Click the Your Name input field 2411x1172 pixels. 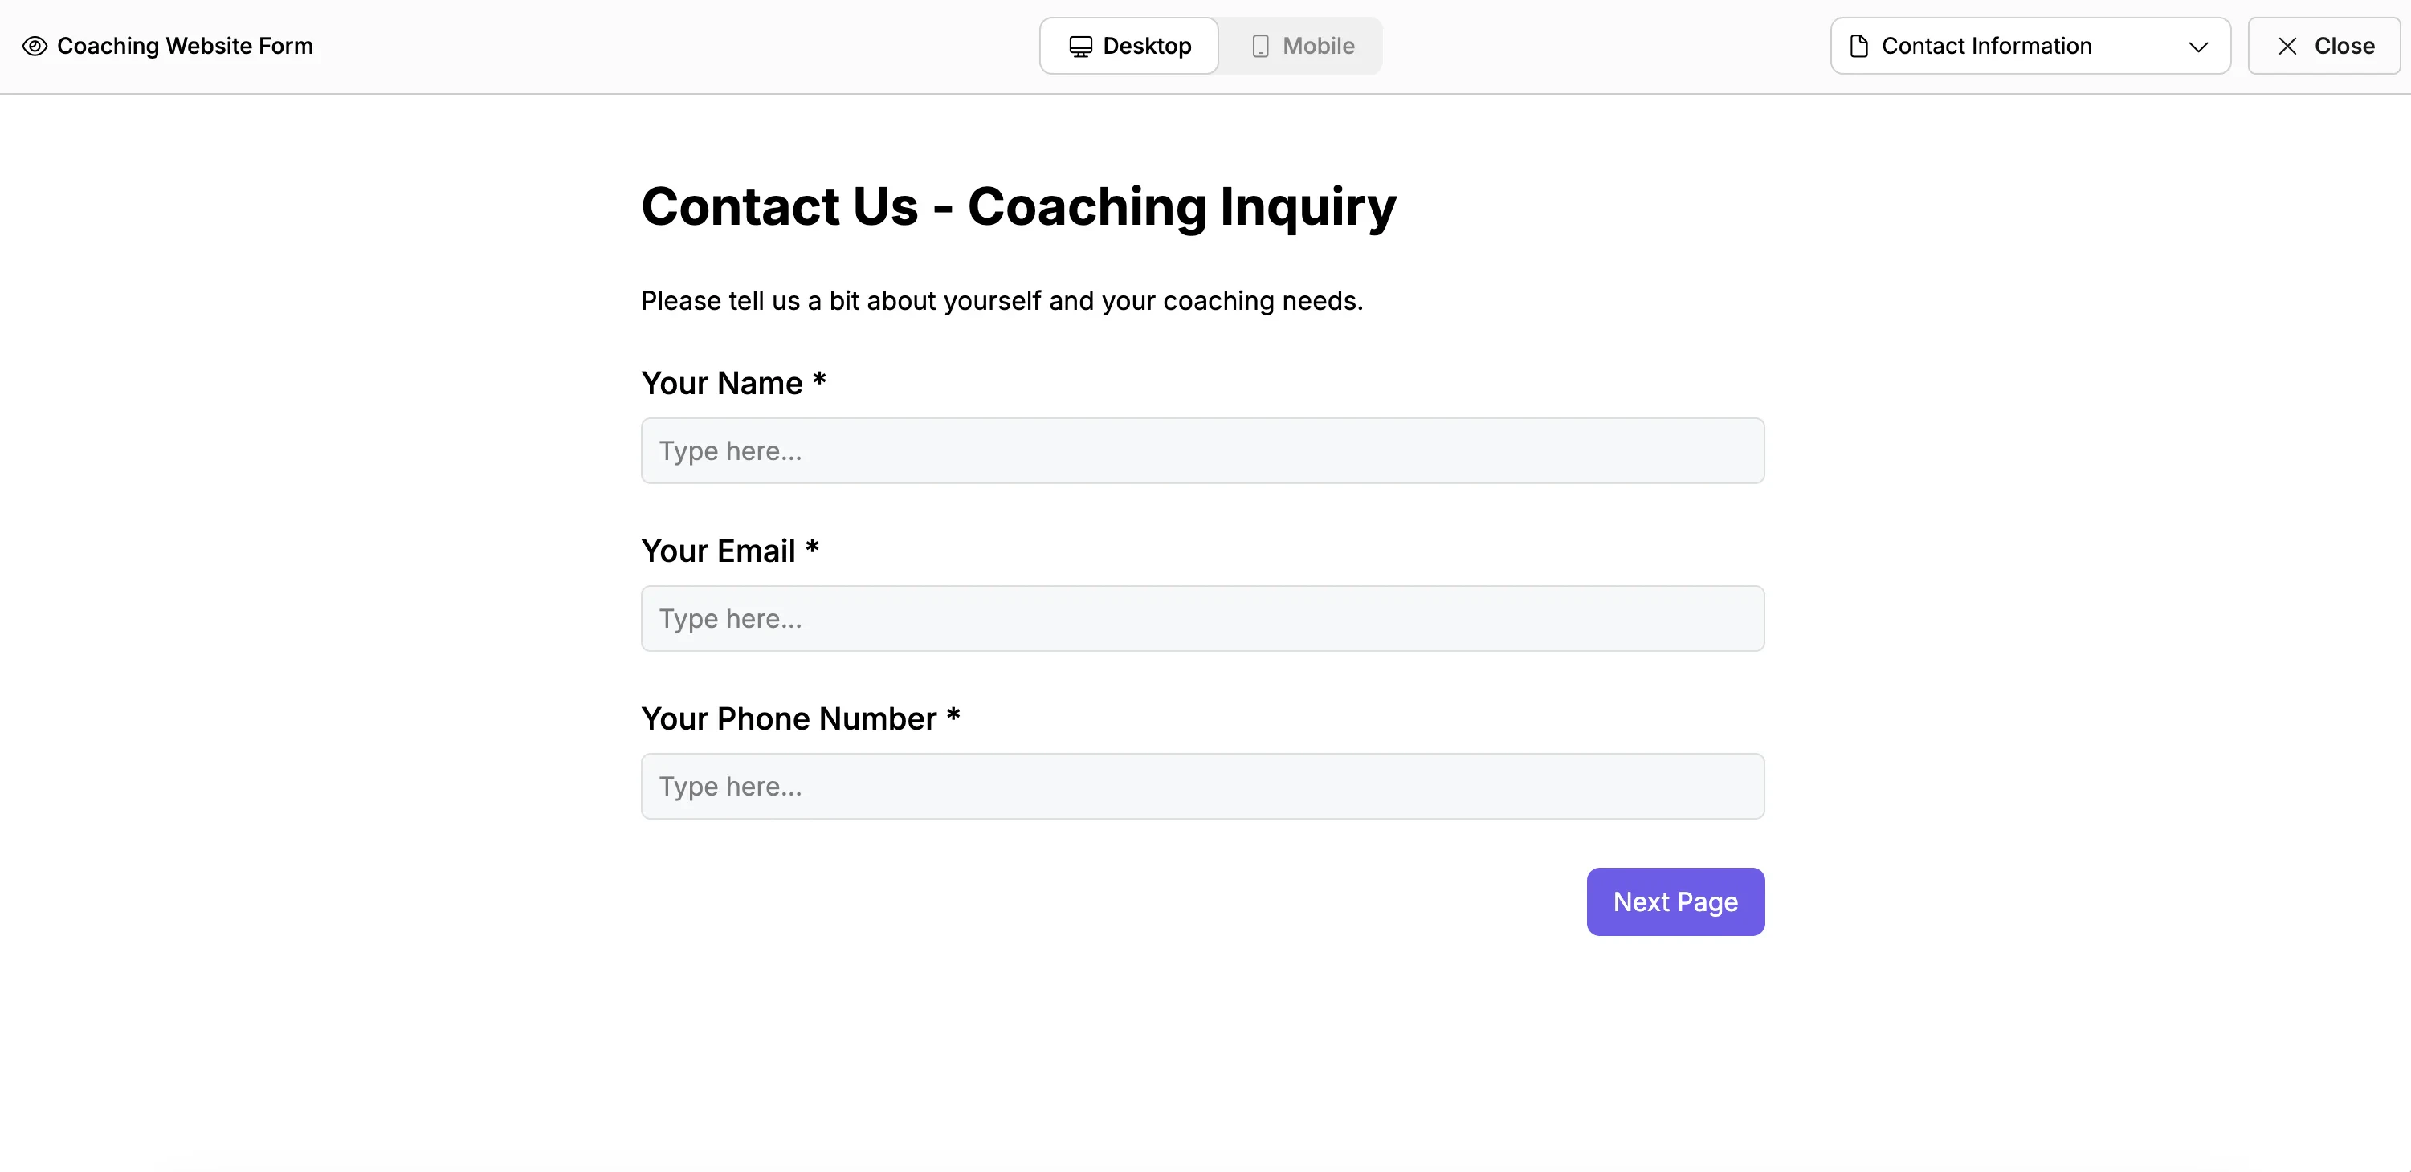(1201, 450)
